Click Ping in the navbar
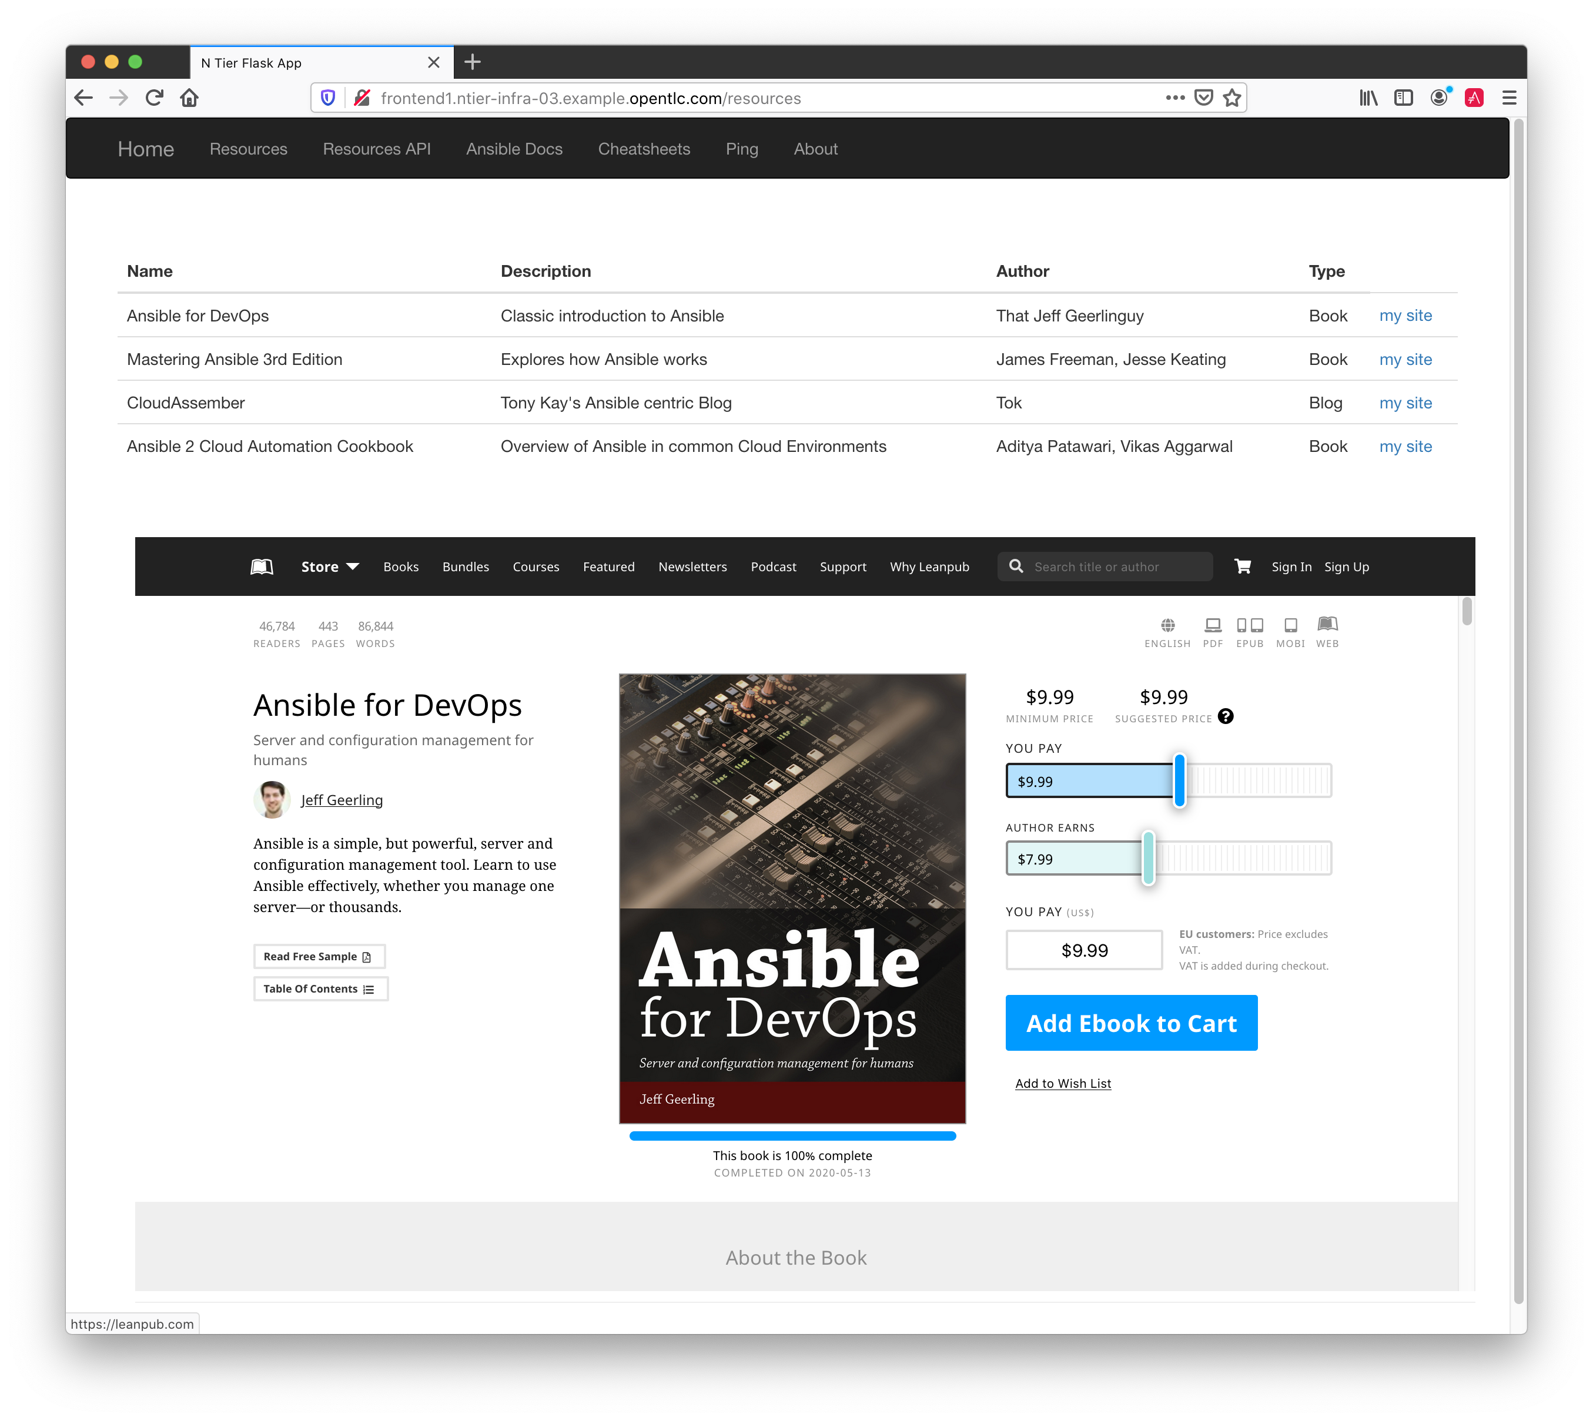 tap(742, 148)
